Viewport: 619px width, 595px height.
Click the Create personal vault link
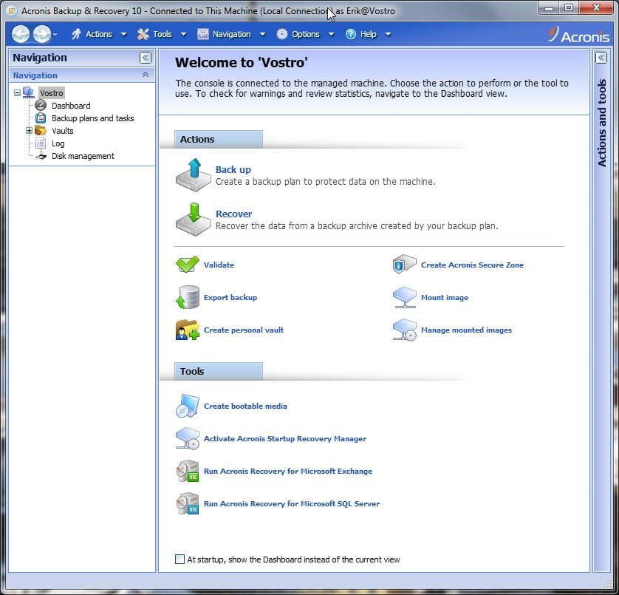click(244, 330)
